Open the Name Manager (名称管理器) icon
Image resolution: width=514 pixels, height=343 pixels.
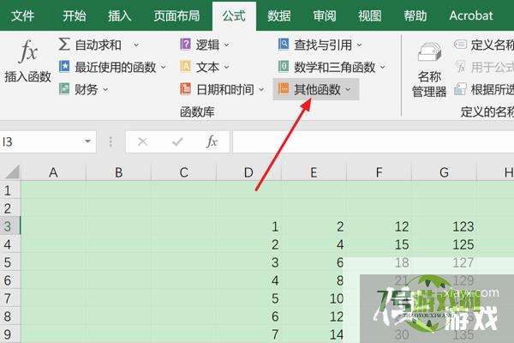click(x=429, y=51)
